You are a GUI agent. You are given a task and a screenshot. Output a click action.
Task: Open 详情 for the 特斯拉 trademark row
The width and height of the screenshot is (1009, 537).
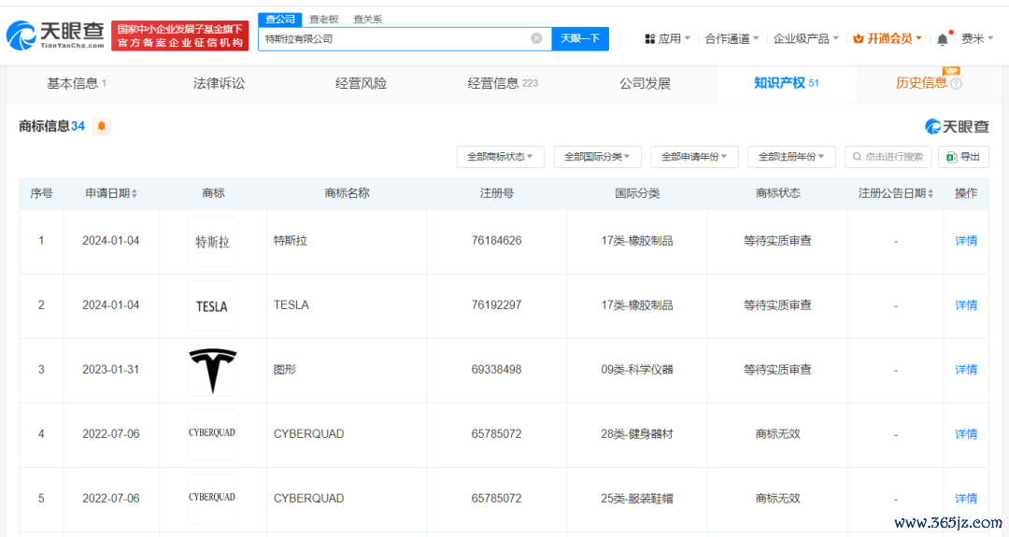(966, 241)
